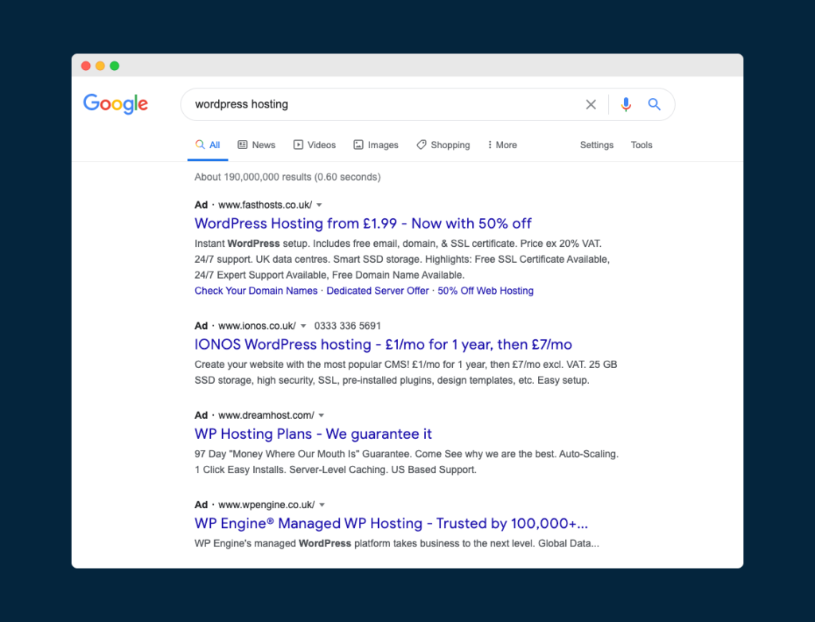Image resolution: width=815 pixels, height=622 pixels.
Task: Click the Google logo
Action: [x=115, y=104]
